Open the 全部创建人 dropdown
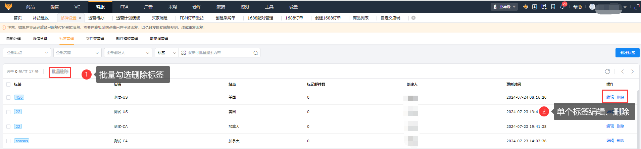The image size is (641, 149). point(128,53)
